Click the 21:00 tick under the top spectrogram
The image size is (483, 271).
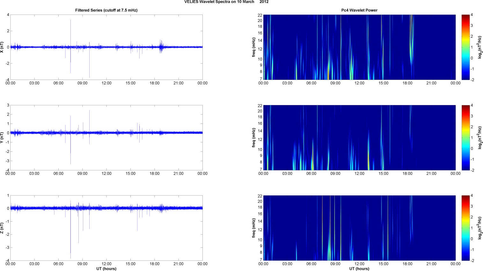pos(431,83)
